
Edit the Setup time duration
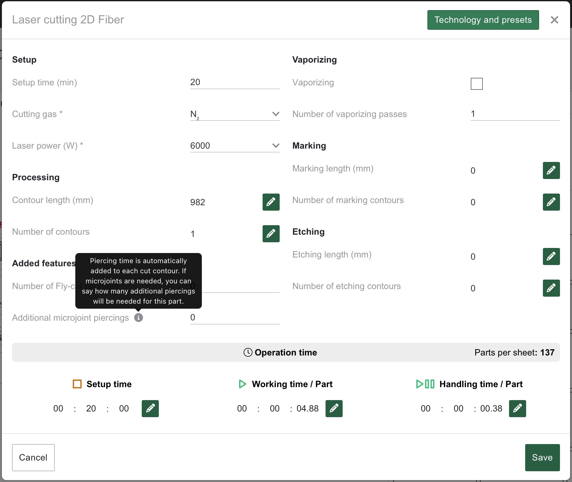click(x=150, y=409)
